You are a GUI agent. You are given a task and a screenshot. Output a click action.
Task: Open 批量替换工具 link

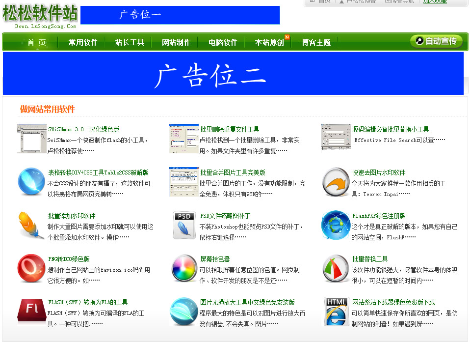click(370, 259)
